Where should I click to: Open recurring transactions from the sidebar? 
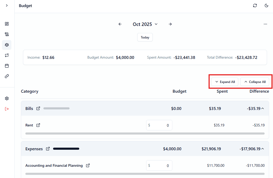(x=7, y=55)
